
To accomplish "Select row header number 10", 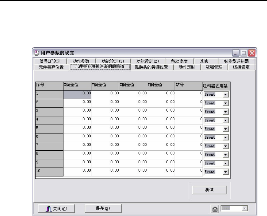I will point(49,172).
